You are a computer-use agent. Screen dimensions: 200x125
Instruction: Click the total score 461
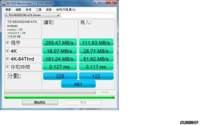[78, 84]
